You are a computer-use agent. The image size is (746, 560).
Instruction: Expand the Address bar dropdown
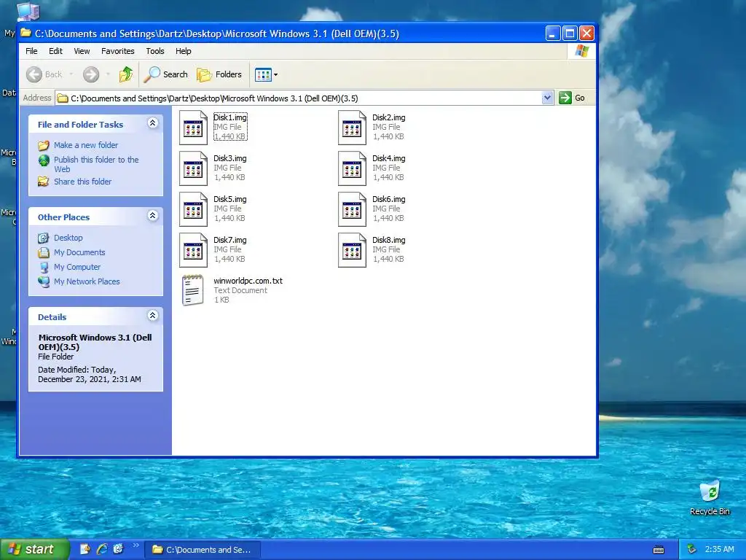[x=547, y=98]
